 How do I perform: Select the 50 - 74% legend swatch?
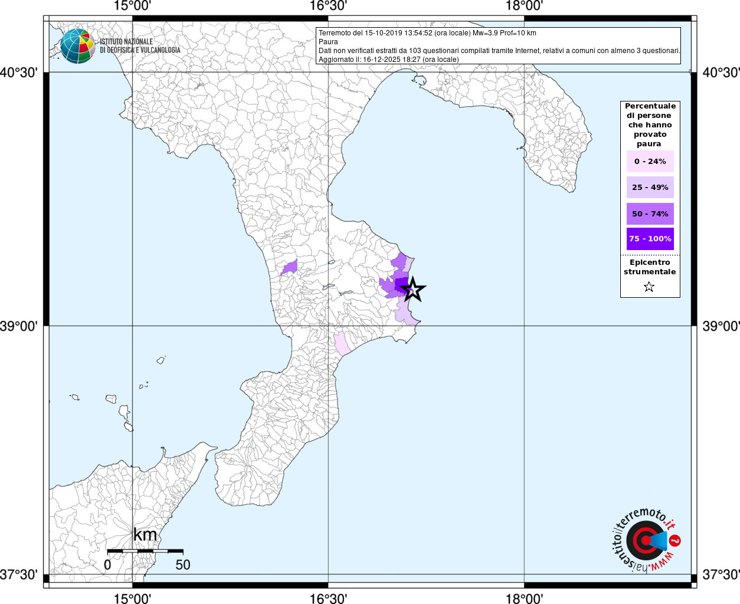coord(650,214)
